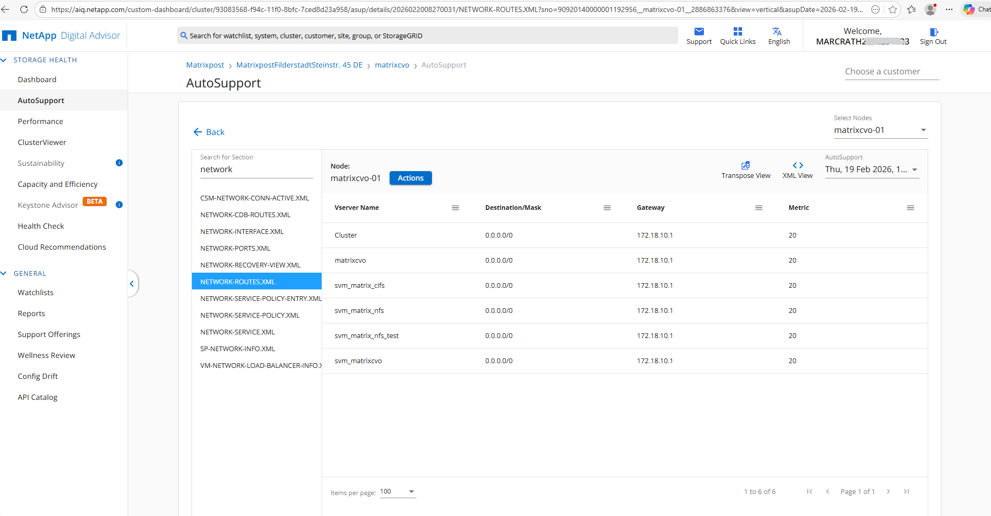Click the Sustainability info icon
991x516 pixels.
pyautogui.click(x=119, y=163)
